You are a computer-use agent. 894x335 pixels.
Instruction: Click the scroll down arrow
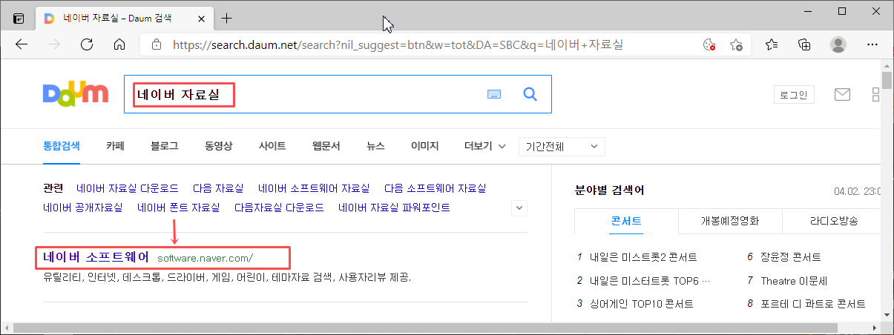tap(887, 316)
